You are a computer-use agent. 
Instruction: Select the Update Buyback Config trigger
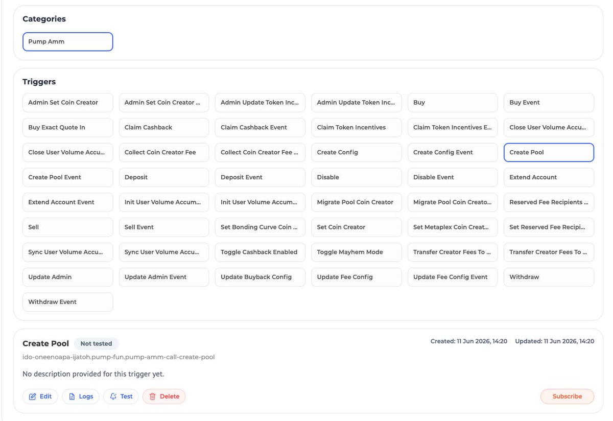[260, 277]
